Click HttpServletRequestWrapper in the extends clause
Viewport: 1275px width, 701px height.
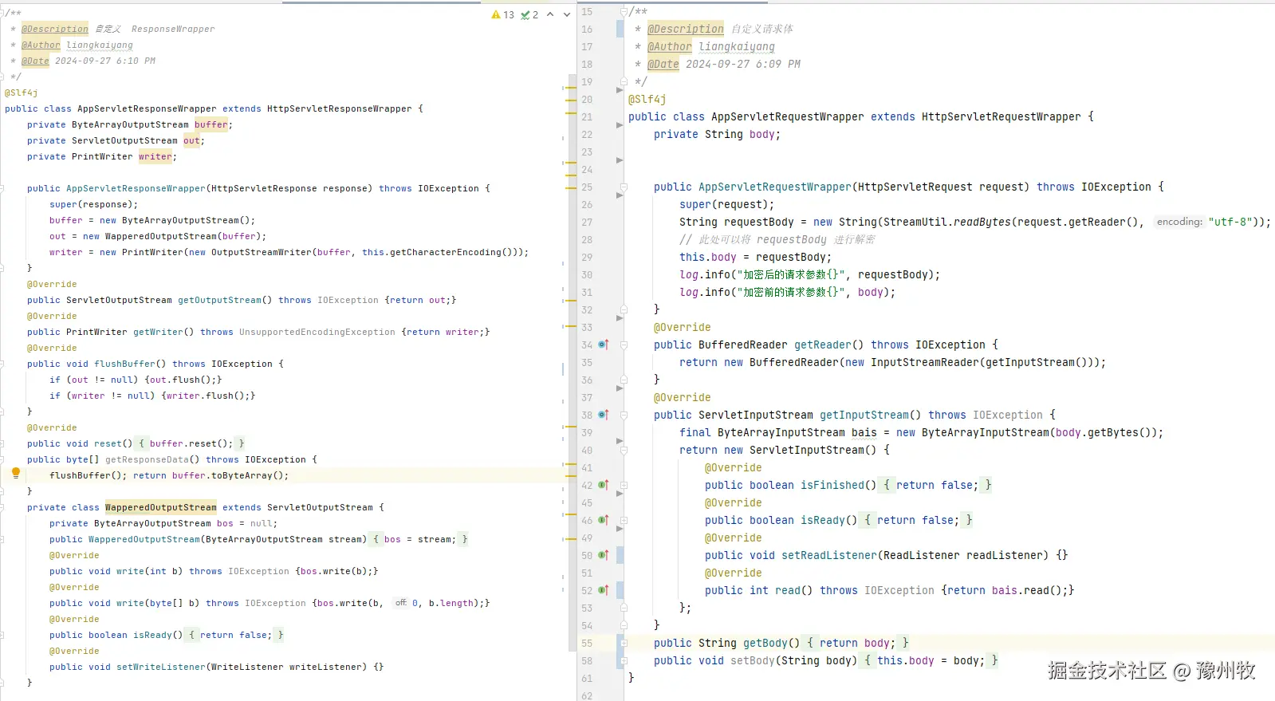(x=1001, y=116)
